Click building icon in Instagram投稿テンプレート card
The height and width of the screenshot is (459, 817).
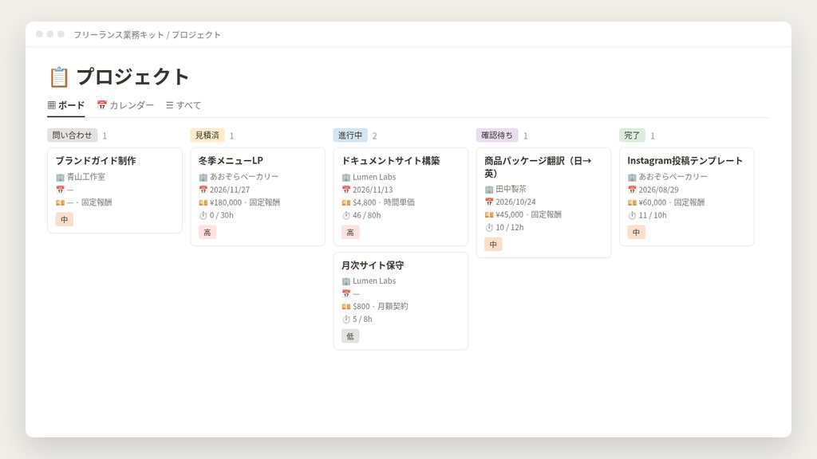pyautogui.click(x=632, y=178)
